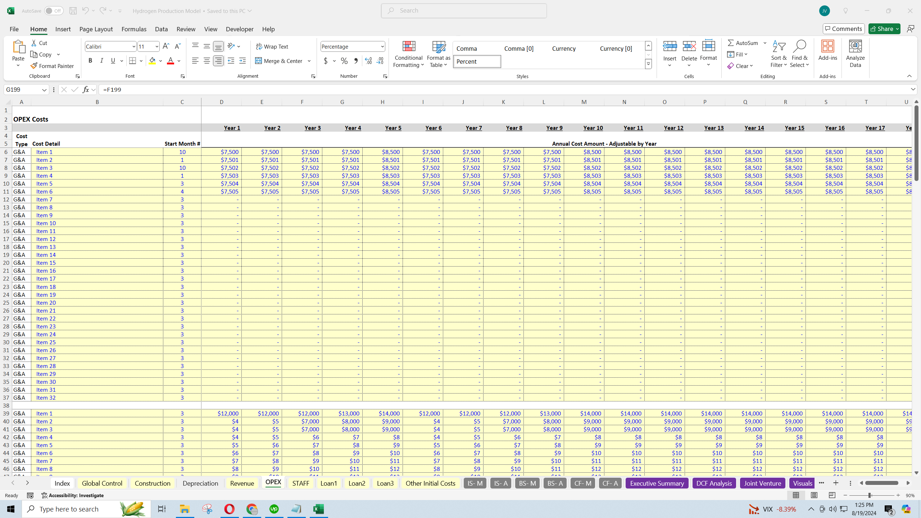Open the File menu
This screenshot has width=921, height=518.
[14, 29]
